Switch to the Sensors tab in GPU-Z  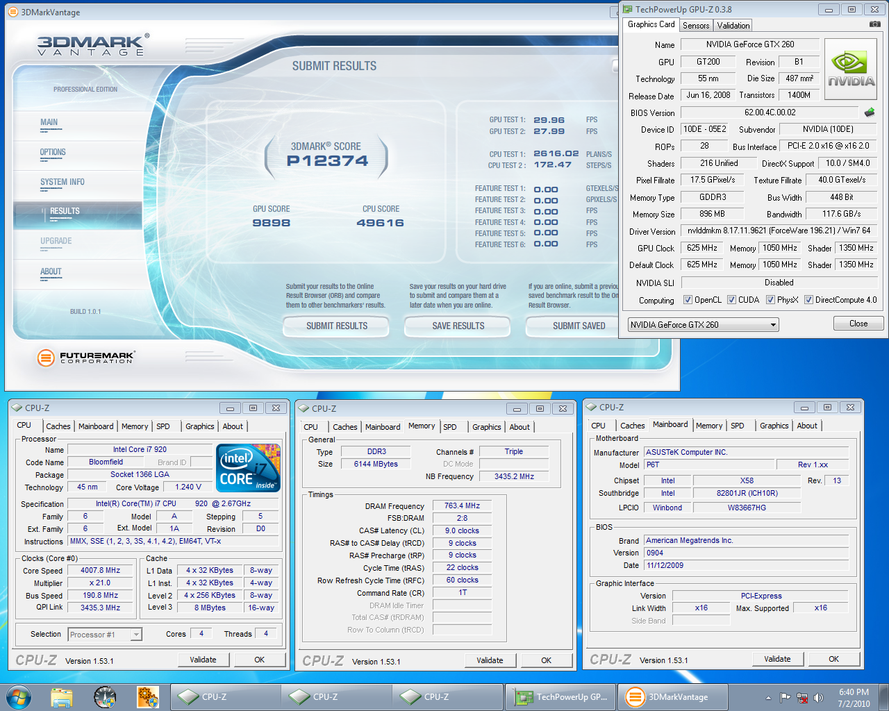tap(696, 26)
